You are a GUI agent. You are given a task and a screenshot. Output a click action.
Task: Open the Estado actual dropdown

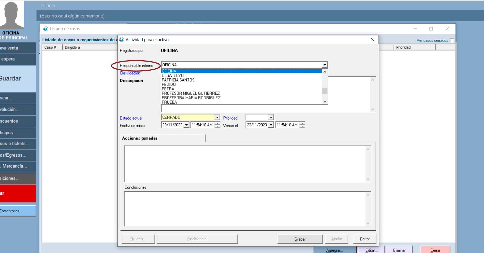pos(217,117)
